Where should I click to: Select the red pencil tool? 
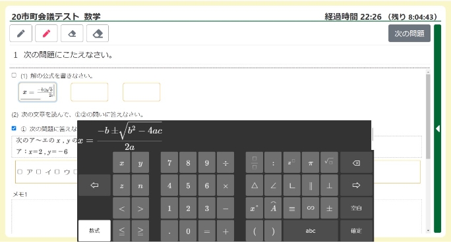click(x=46, y=34)
